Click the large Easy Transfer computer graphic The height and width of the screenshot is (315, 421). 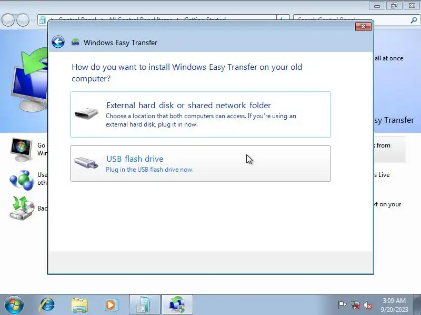[29, 80]
